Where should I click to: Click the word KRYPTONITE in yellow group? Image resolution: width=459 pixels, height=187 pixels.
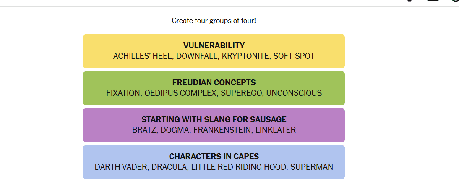[245, 56]
